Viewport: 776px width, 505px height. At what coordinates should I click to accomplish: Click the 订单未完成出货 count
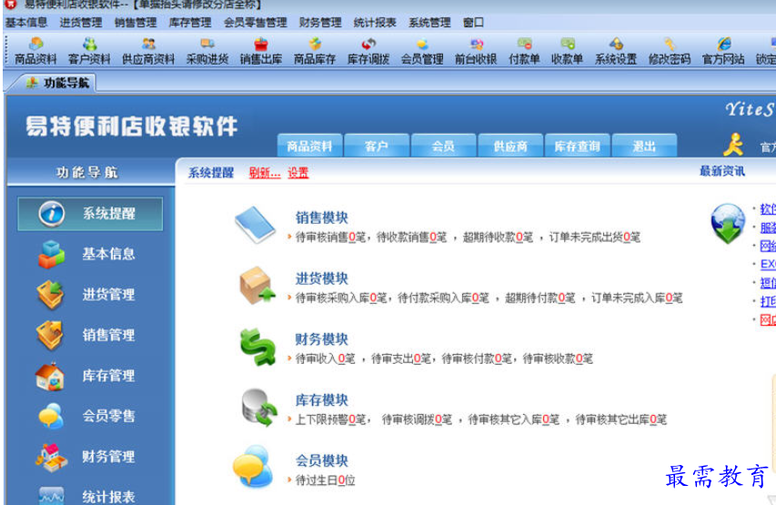627,237
